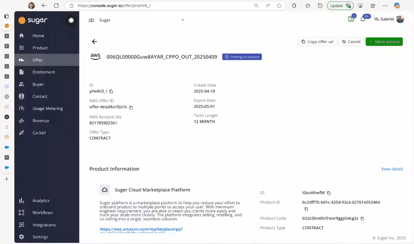Click the browser Update button

(x=340, y=5)
